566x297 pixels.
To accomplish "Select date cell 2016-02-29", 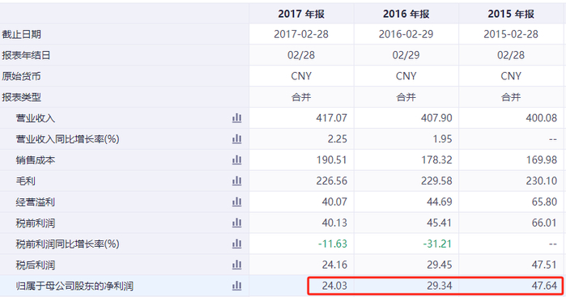I will tap(406, 34).
